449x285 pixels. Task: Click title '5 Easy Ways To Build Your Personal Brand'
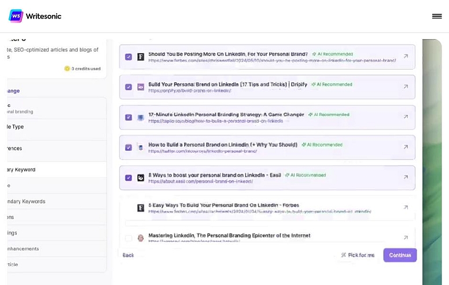pyautogui.click(x=224, y=205)
